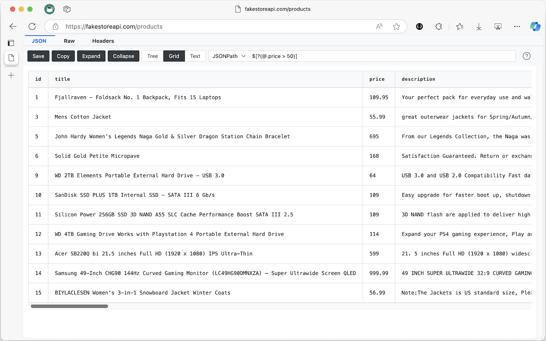Start a screenshot with the capture icon
Screen dimensions: 546x341
(498, 26)
